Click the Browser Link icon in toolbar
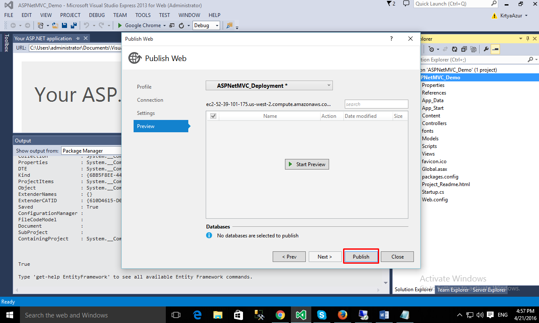Viewport: 539px width, 323px height. (x=172, y=25)
